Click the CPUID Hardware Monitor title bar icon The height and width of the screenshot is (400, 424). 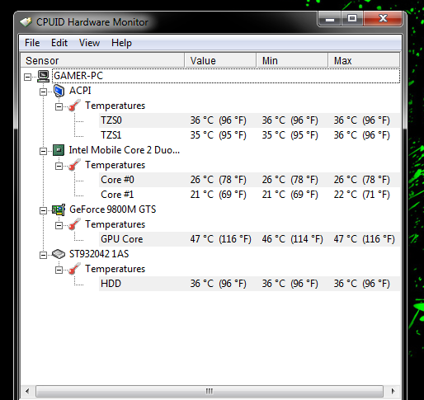[26, 22]
